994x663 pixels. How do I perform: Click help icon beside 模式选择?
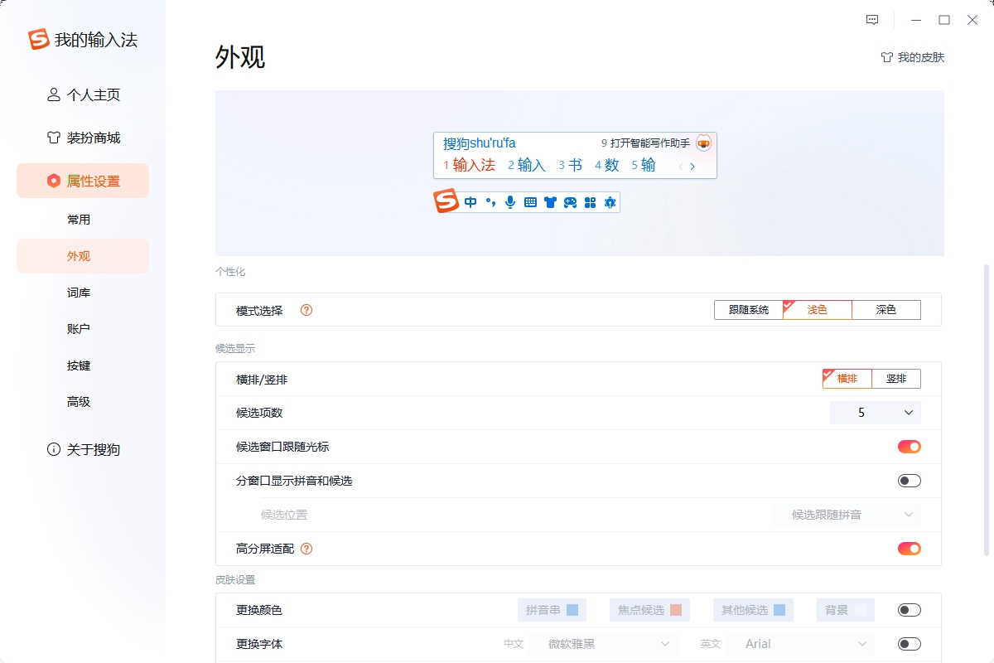[x=306, y=310]
